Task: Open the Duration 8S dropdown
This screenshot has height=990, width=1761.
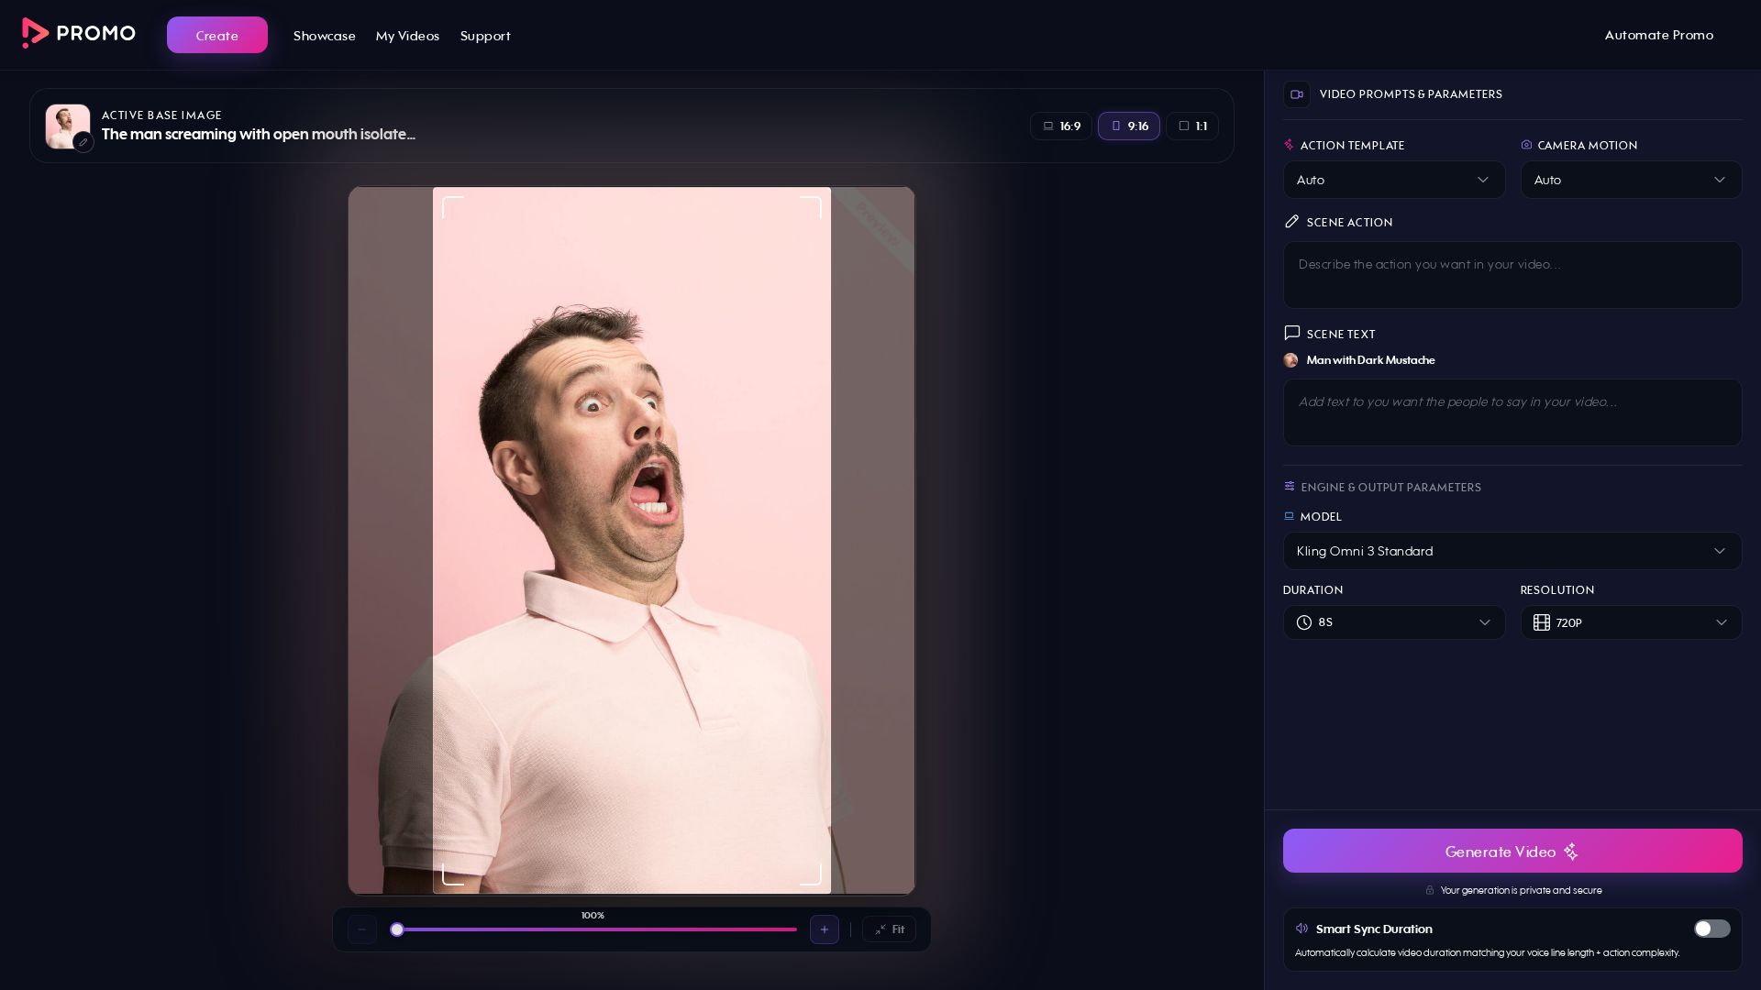Action: 1394,622
